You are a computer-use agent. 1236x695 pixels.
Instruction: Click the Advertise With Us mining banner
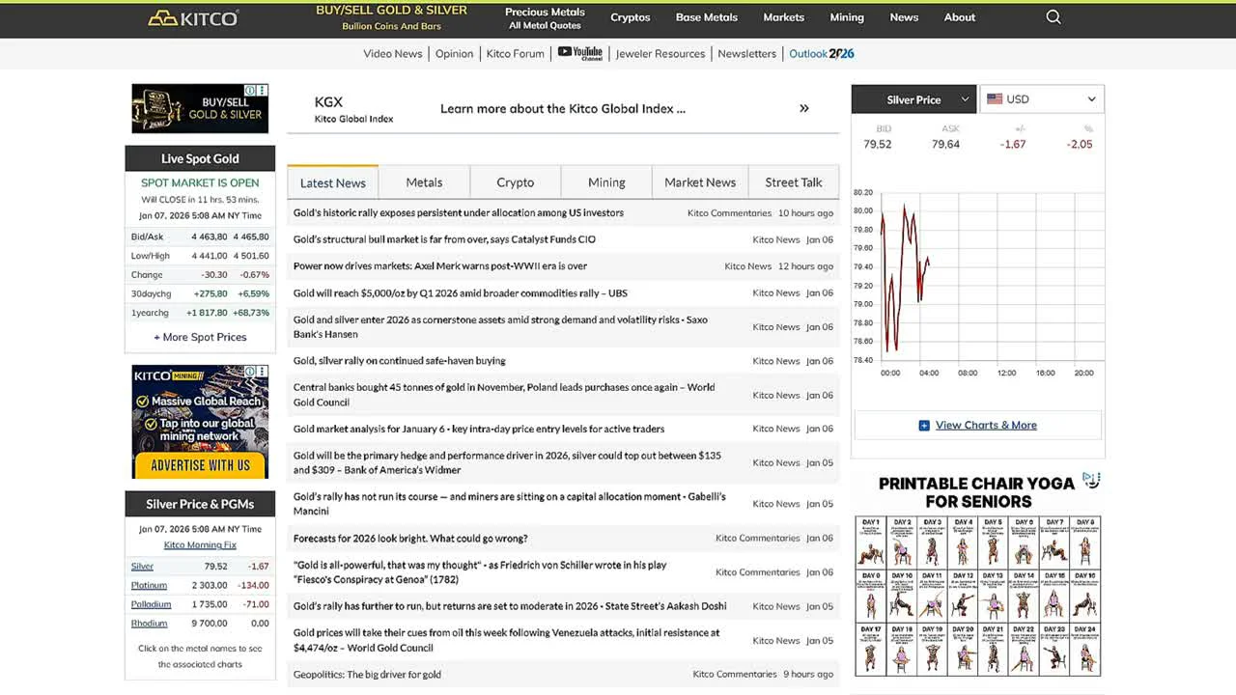tap(200, 422)
